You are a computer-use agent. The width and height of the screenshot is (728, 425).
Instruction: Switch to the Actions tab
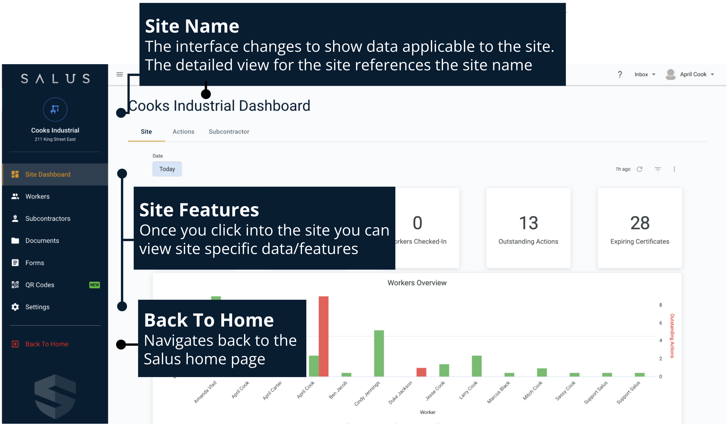point(183,132)
